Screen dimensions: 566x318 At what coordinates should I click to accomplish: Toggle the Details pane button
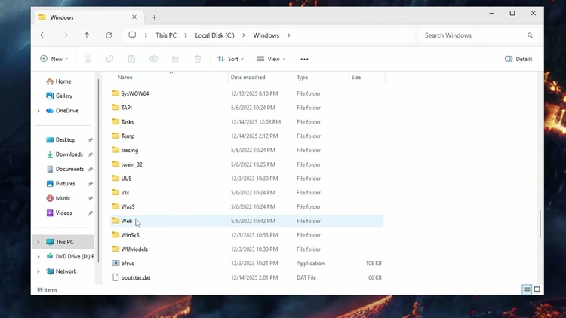[x=518, y=59]
